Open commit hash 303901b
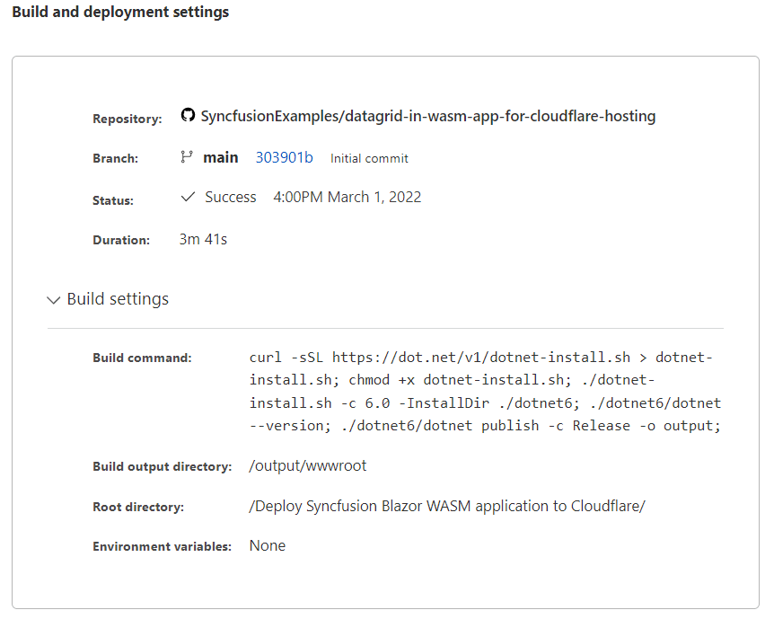The width and height of the screenshot is (774, 619). (284, 157)
